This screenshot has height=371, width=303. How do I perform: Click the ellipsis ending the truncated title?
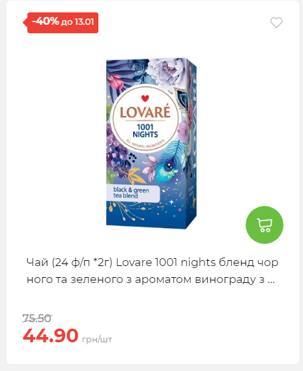coord(271,281)
